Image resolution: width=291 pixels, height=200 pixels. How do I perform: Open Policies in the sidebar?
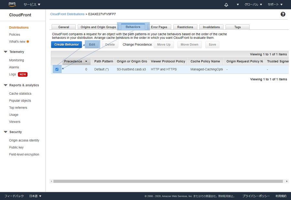click(15, 35)
